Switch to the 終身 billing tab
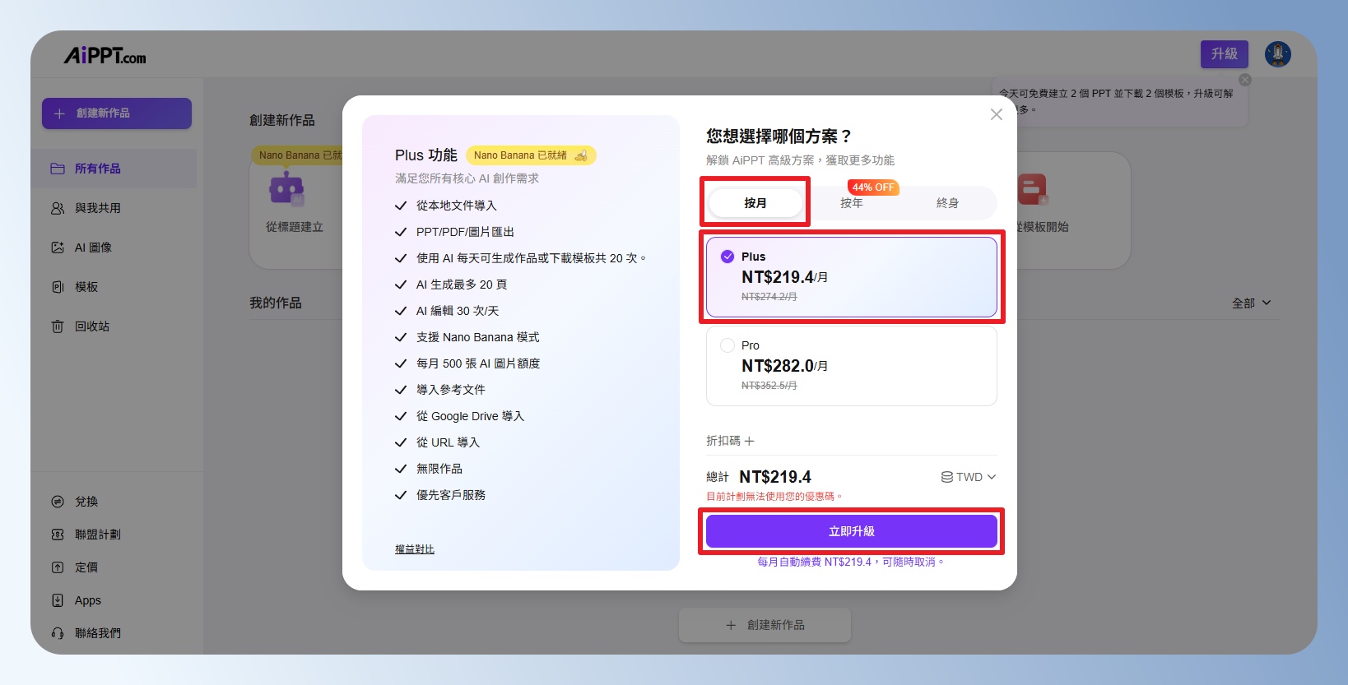1348x685 pixels. [x=947, y=203]
